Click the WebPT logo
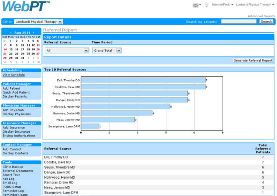 (x=26, y=7)
